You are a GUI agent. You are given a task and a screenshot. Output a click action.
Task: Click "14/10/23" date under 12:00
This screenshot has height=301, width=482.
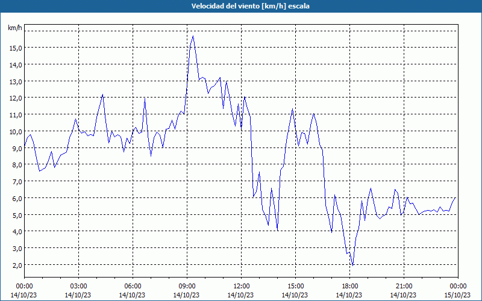[240, 296]
